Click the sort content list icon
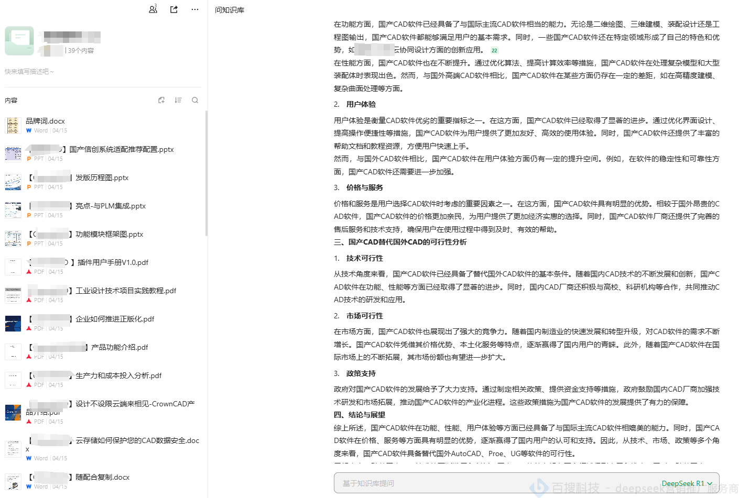Image resolution: width=739 pixels, height=498 pixels. pos(178,100)
